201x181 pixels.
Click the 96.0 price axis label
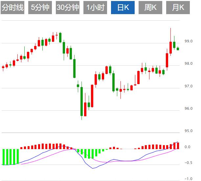tap(189, 108)
